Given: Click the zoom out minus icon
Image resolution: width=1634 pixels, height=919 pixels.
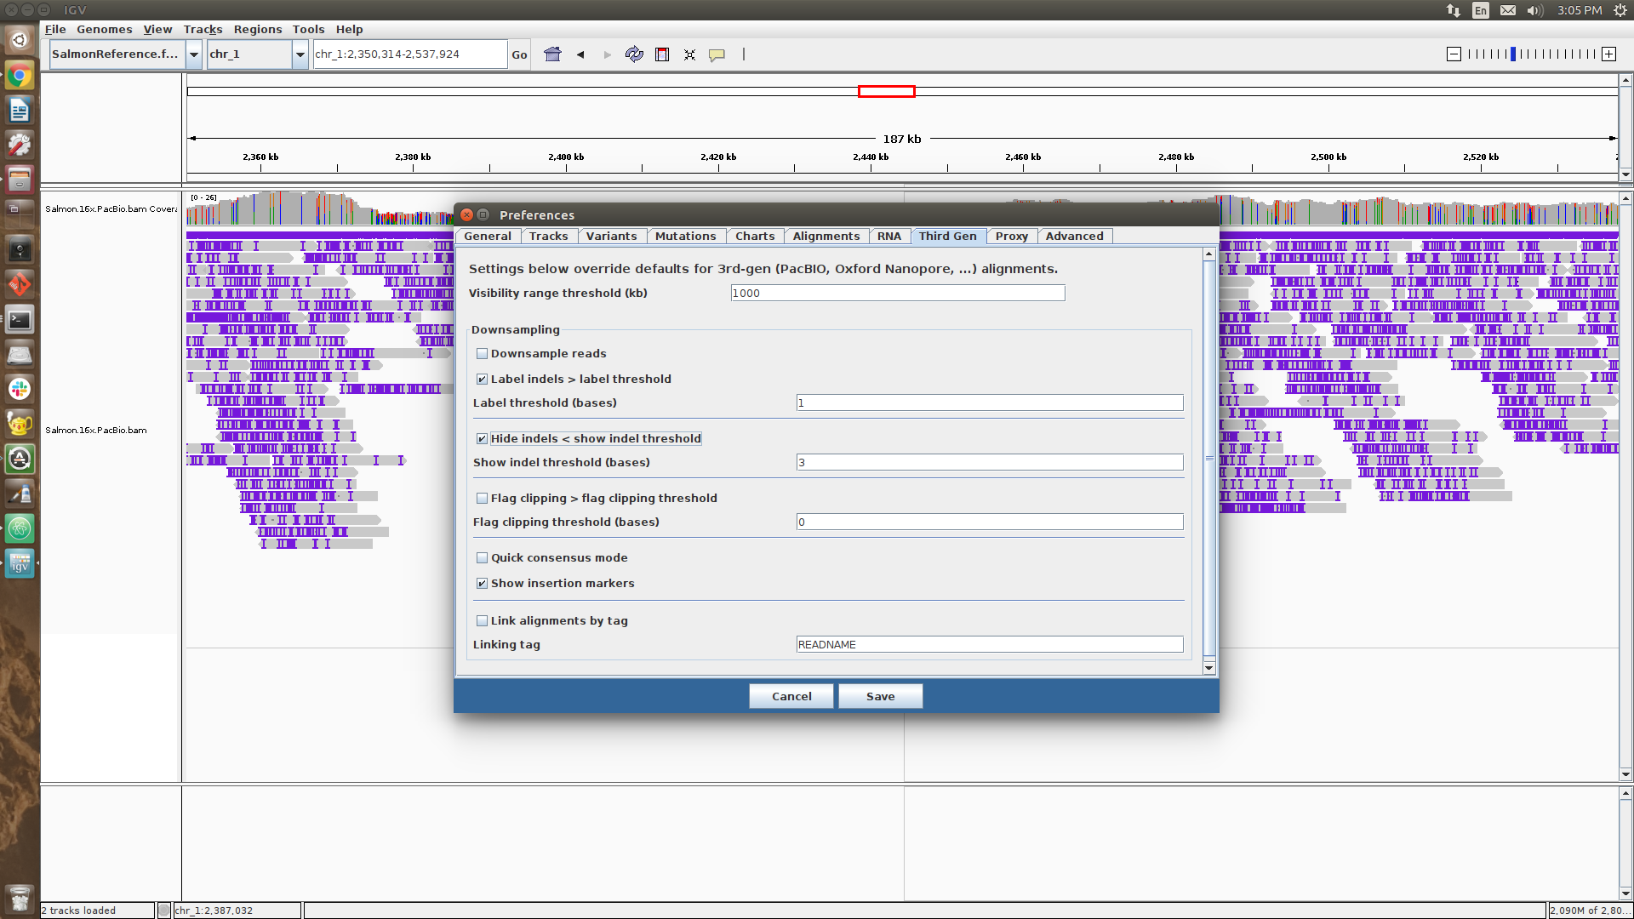Looking at the screenshot, I should pos(1454,54).
